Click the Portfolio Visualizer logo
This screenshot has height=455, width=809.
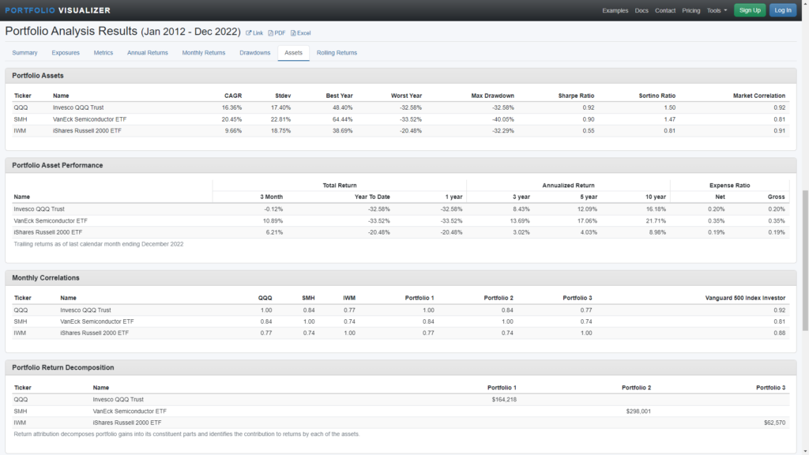[x=58, y=10]
